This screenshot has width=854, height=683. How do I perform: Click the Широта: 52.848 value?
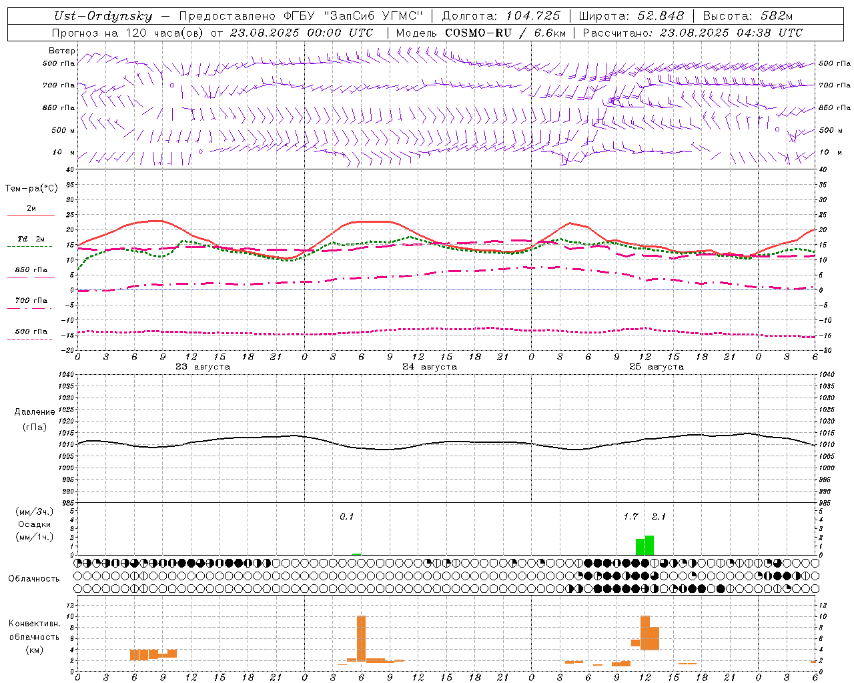(631, 16)
